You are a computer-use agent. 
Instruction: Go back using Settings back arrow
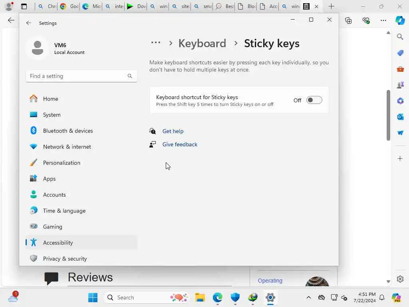pos(29,23)
